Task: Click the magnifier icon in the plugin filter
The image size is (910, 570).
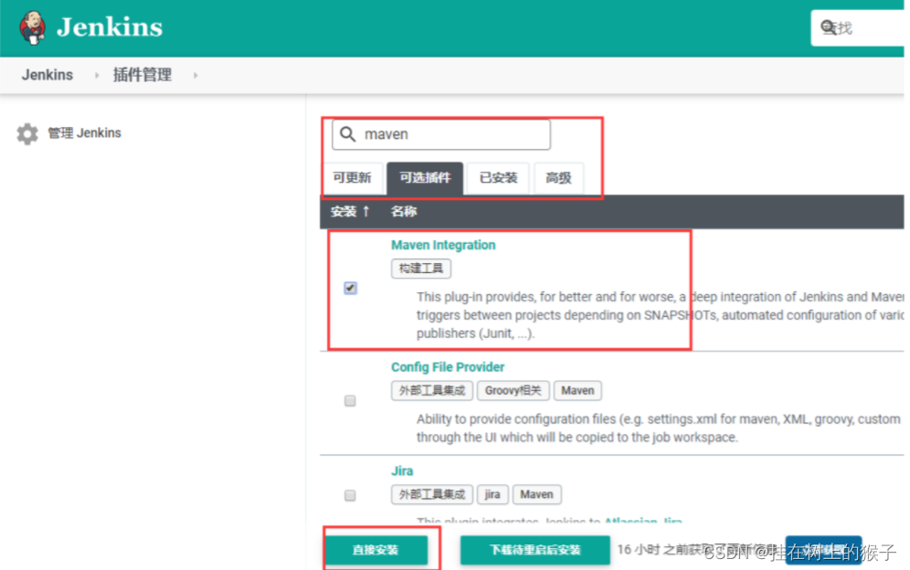Action: pyautogui.click(x=347, y=134)
